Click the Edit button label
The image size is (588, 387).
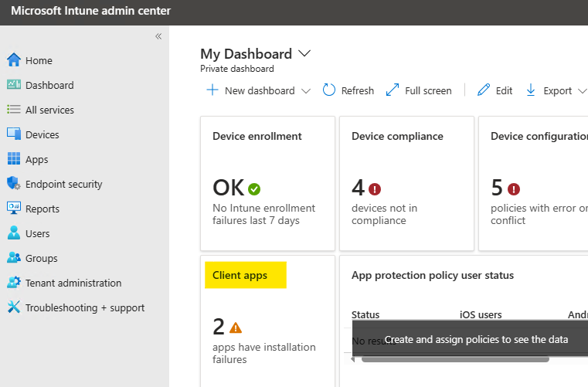coord(504,90)
